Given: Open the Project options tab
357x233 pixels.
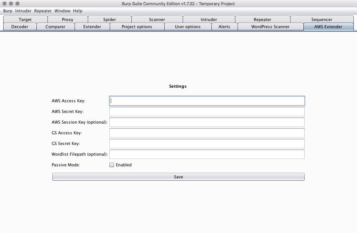Looking at the screenshot, I should click(x=137, y=27).
